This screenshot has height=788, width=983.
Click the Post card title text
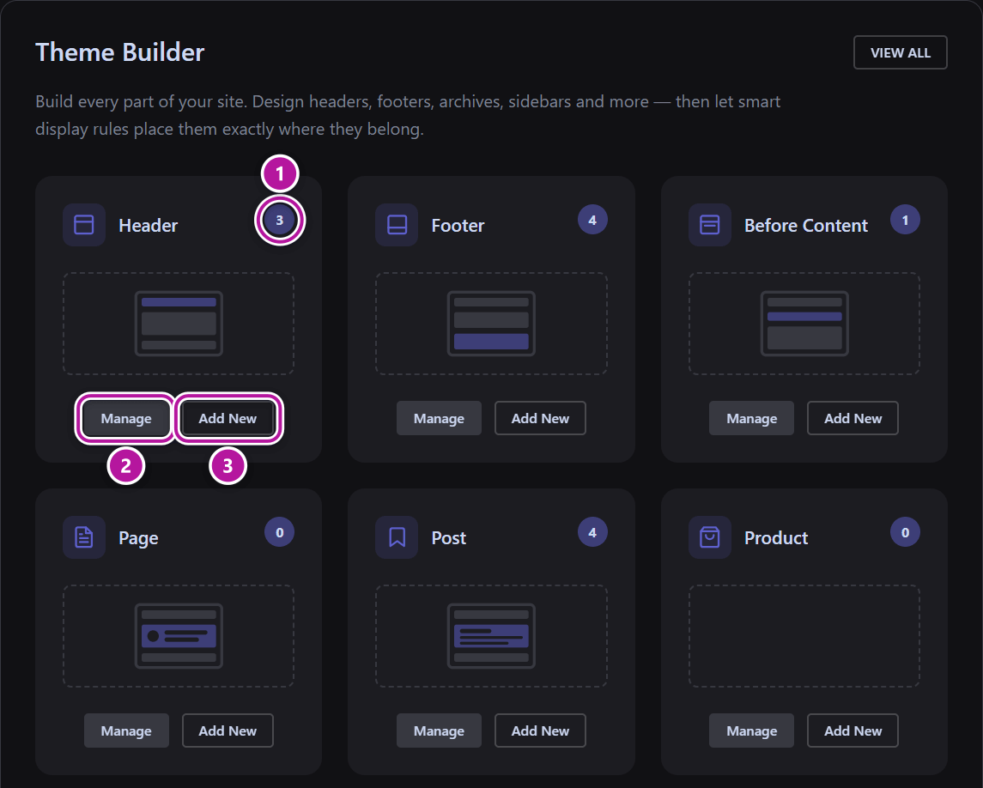(x=448, y=538)
